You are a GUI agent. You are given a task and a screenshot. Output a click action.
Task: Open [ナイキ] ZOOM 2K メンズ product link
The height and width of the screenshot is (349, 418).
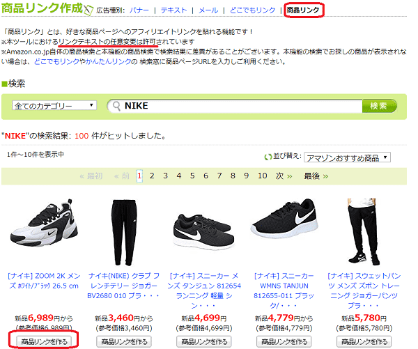44,281
